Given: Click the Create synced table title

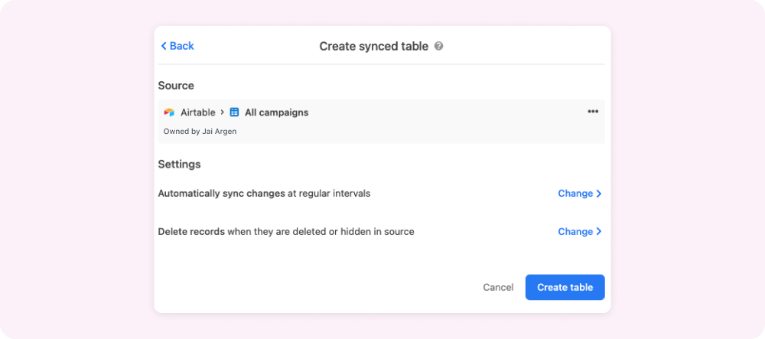Looking at the screenshot, I should (x=374, y=46).
